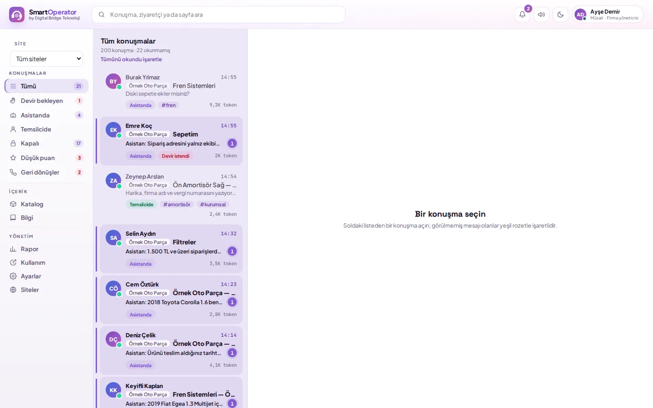This screenshot has height=408, width=653.
Task: Click the search magnifier icon
Action: (x=102, y=15)
